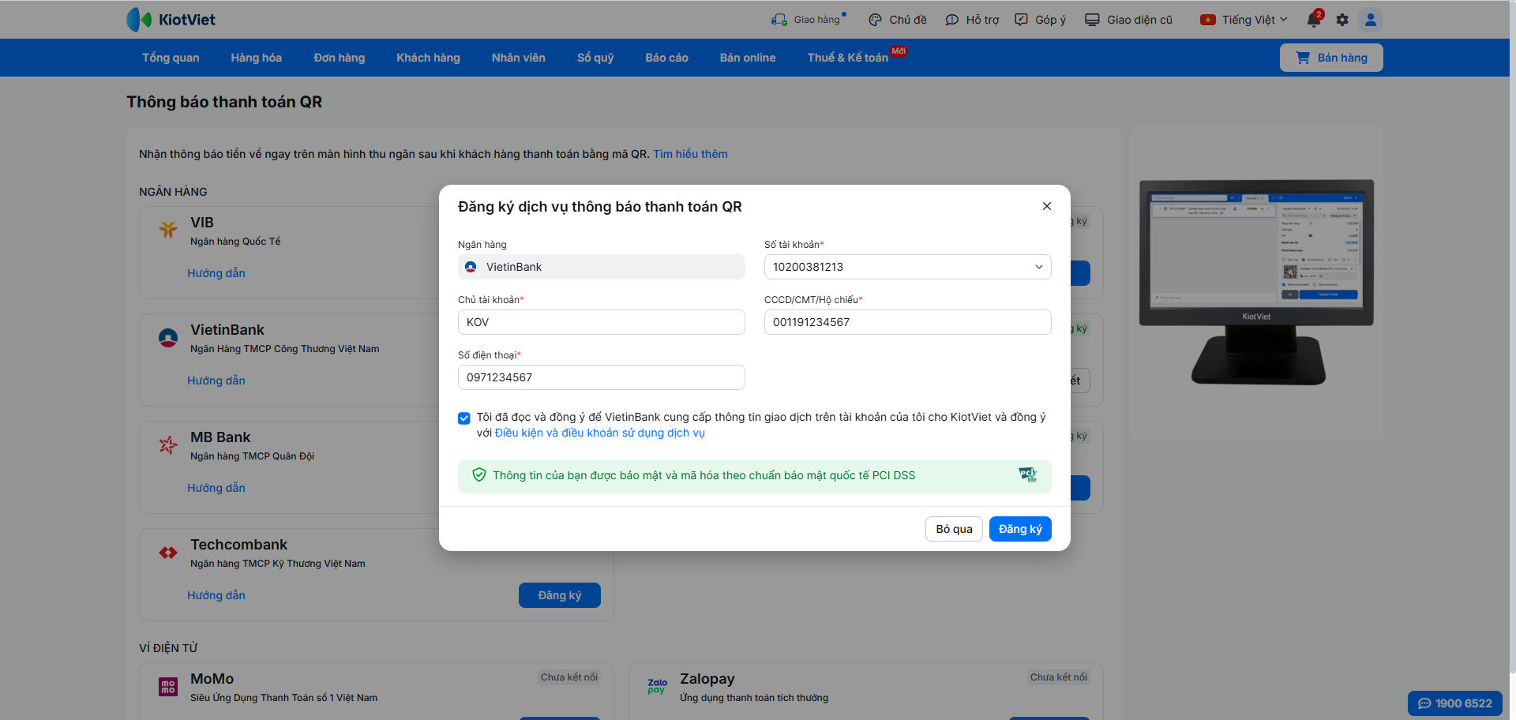Image resolution: width=1516 pixels, height=720 pixels.
Task: Open the Tìm hiểu thêm link
Action: [x=690, y=154]
